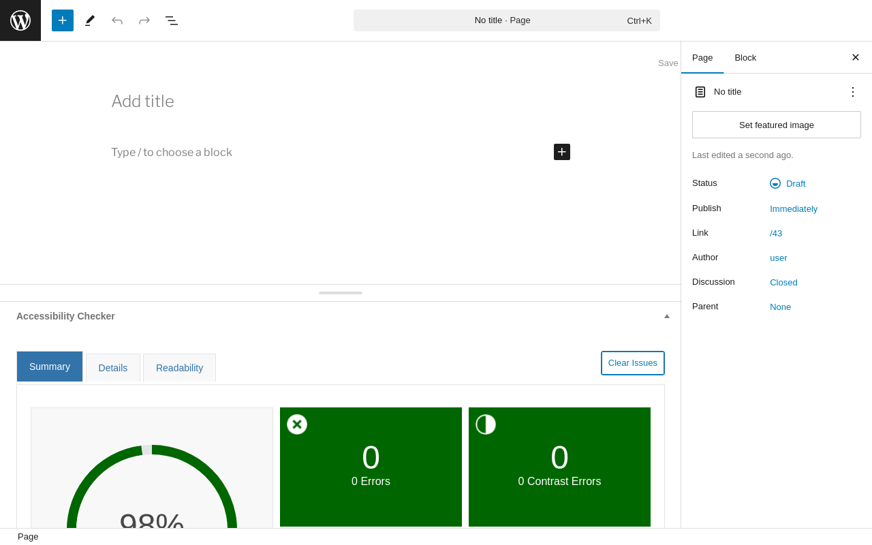Open the Document Overview list view
The height and width of the screenshot is (545, 872).
[172, 20]
